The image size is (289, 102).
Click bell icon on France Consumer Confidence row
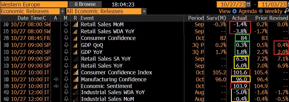66,38
